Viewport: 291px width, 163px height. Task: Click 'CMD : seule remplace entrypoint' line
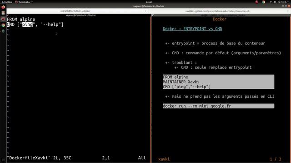click(213, 67)
